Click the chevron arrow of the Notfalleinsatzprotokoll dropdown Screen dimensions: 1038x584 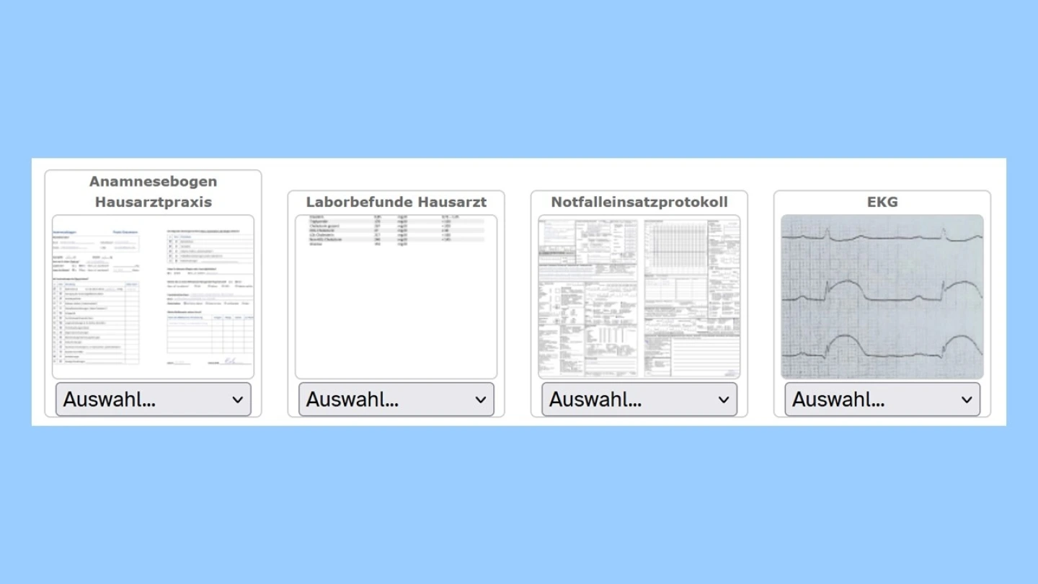tap(723, 400)
